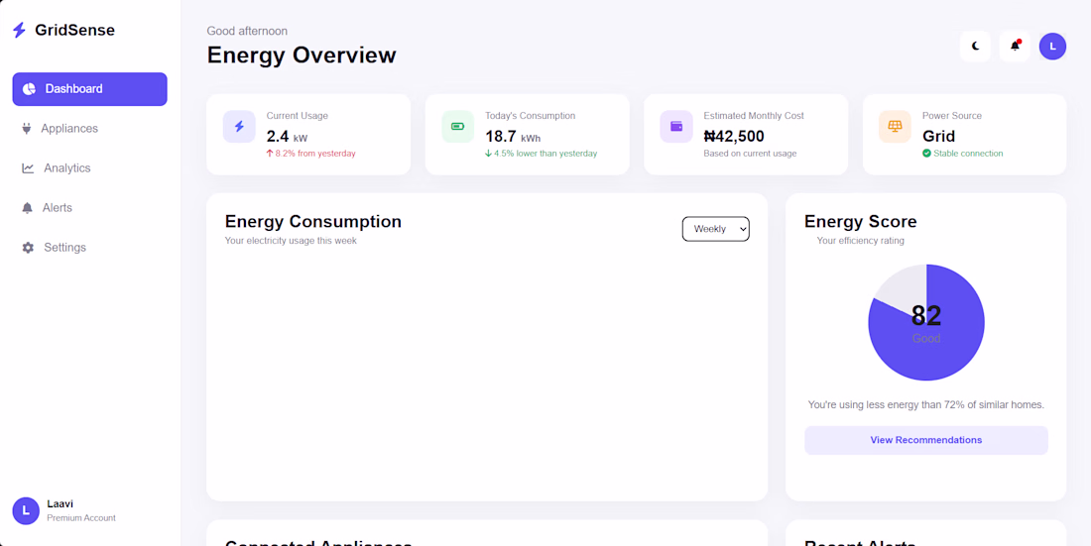Click the Energy Score heading
This screenshot has height=546, width=1091.
tap(861, 221)
